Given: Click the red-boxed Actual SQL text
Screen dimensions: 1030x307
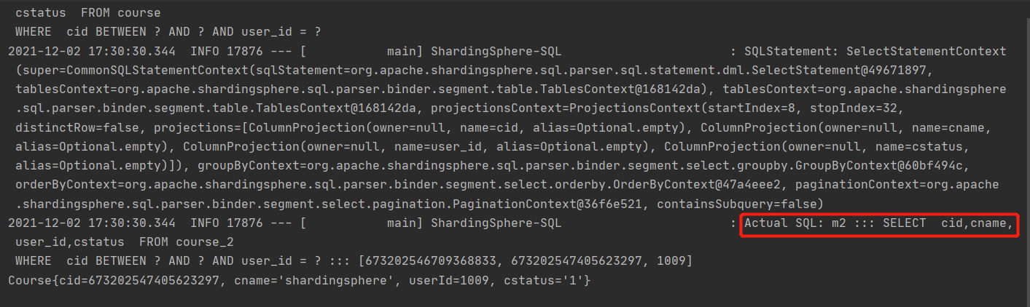Looking at the screenshot, I should pyautogui.click(x=878, y=223).
